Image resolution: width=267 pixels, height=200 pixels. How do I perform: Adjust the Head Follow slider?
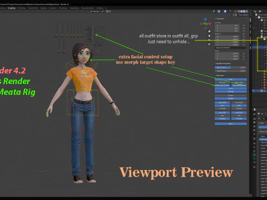pyautogui.click(x=231, y=71)
